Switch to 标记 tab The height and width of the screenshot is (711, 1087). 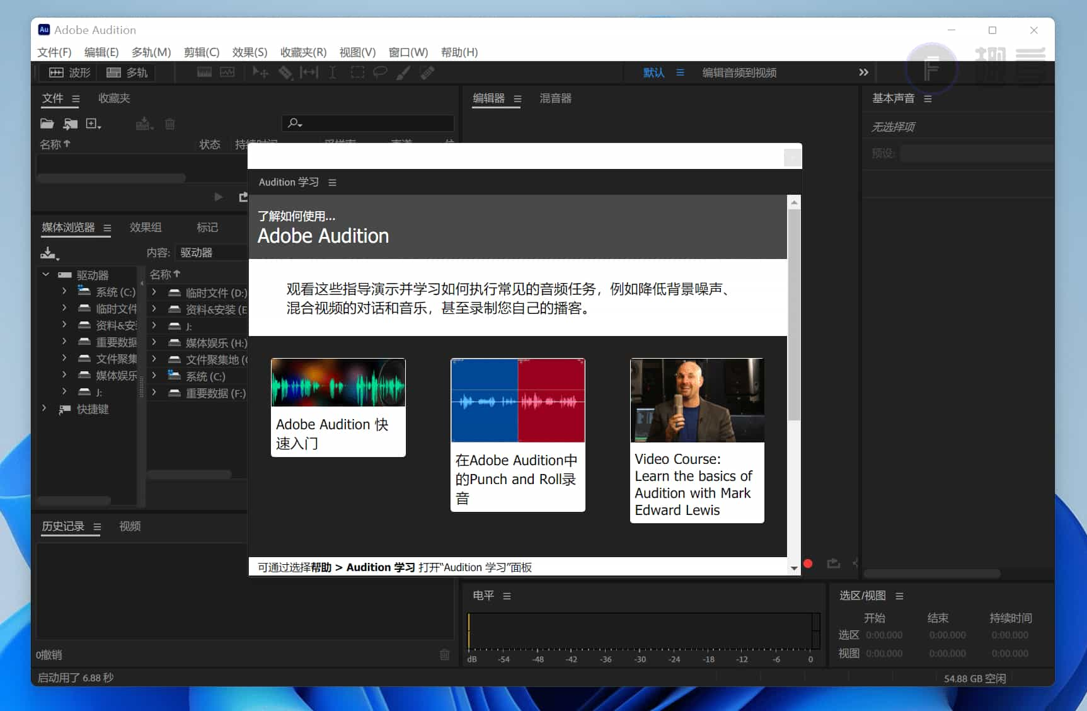[207, 228]
